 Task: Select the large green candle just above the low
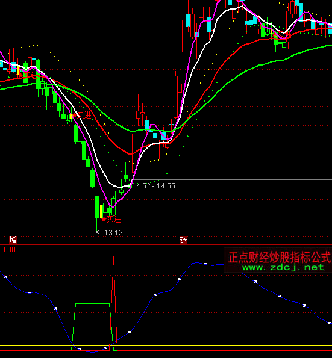coord(93,179)
